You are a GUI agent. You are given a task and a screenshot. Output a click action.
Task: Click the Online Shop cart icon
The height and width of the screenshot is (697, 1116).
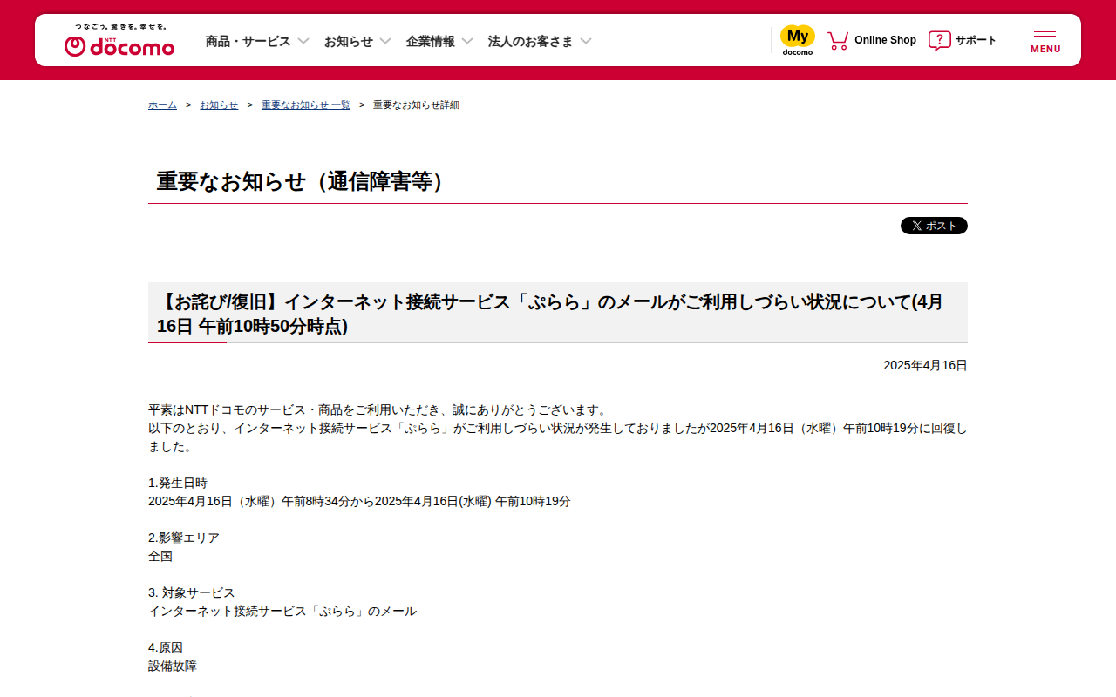tap(838, 40)
